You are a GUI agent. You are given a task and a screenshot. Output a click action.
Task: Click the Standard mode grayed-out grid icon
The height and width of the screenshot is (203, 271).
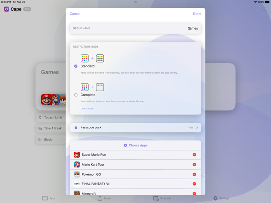(x=100, y=58)
